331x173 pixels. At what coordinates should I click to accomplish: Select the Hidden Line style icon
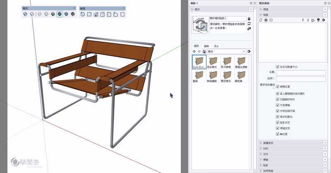coord(46,14)
